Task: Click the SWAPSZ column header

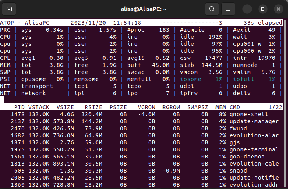Action: coord(198,107)
